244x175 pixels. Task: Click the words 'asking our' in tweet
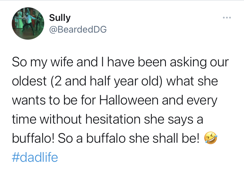(199, 62)
